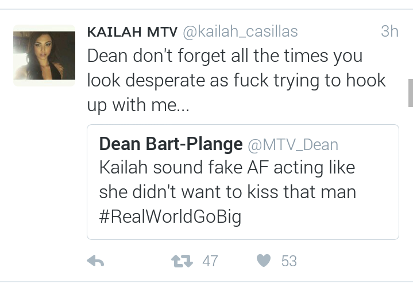Click "look desperate" line of tweet

tap(237, 81)
